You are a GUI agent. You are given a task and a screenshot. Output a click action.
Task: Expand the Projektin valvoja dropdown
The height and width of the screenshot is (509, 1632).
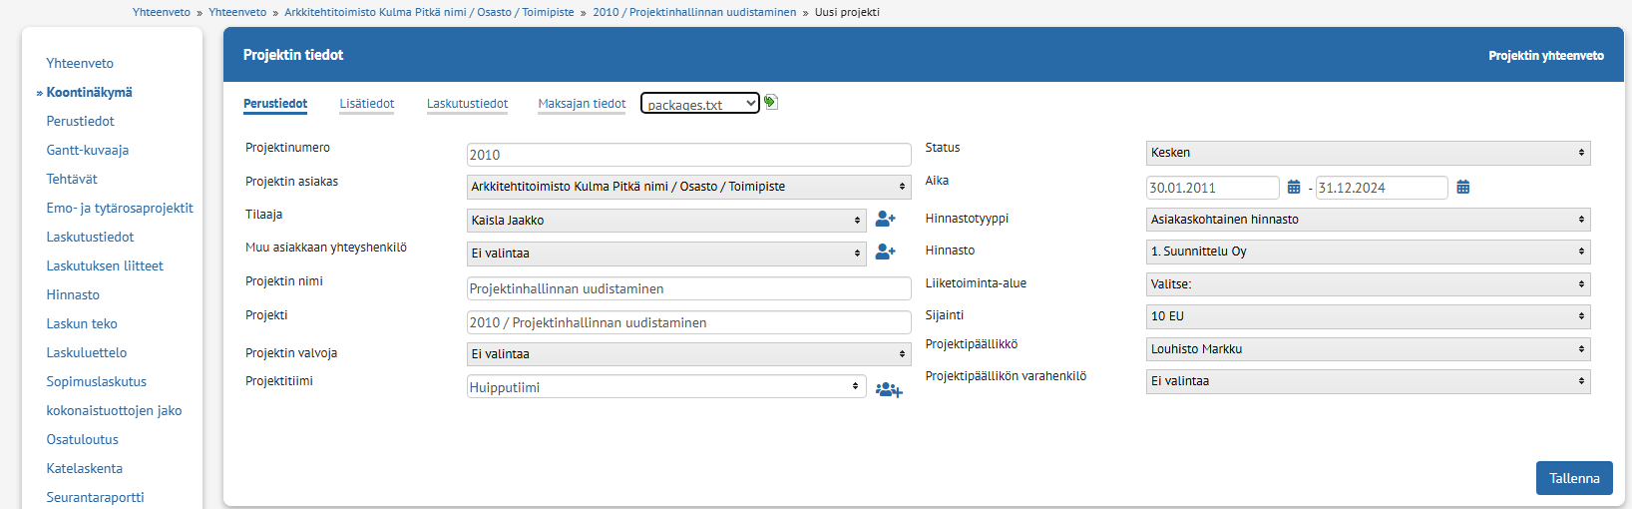pos(689,354)
